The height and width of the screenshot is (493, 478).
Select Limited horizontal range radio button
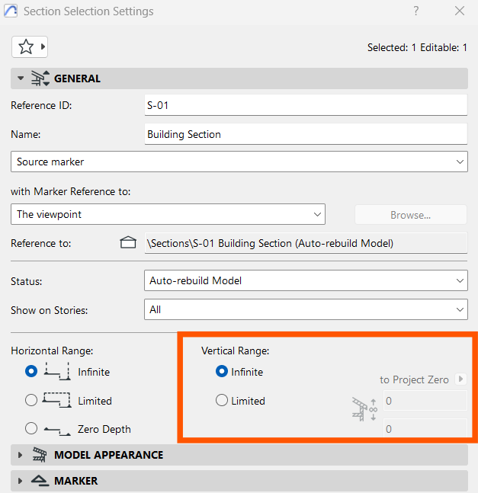[31, 400]
